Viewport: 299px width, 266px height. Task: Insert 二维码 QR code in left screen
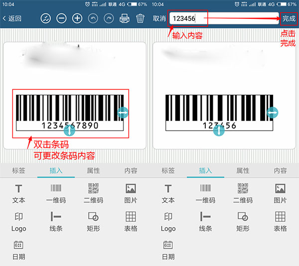(x=93, y=193)
